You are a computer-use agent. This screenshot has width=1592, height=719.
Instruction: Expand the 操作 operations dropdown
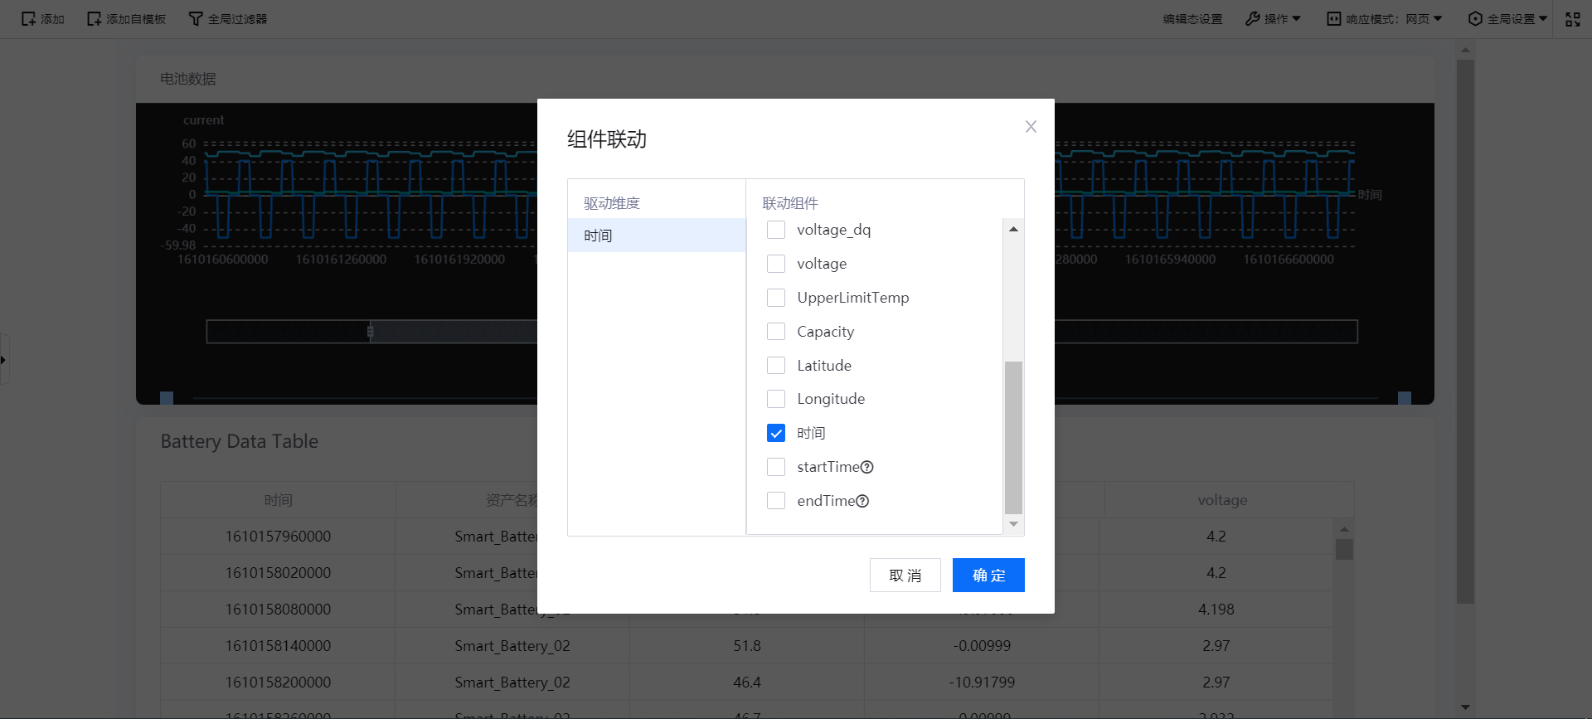[1274, 19]
